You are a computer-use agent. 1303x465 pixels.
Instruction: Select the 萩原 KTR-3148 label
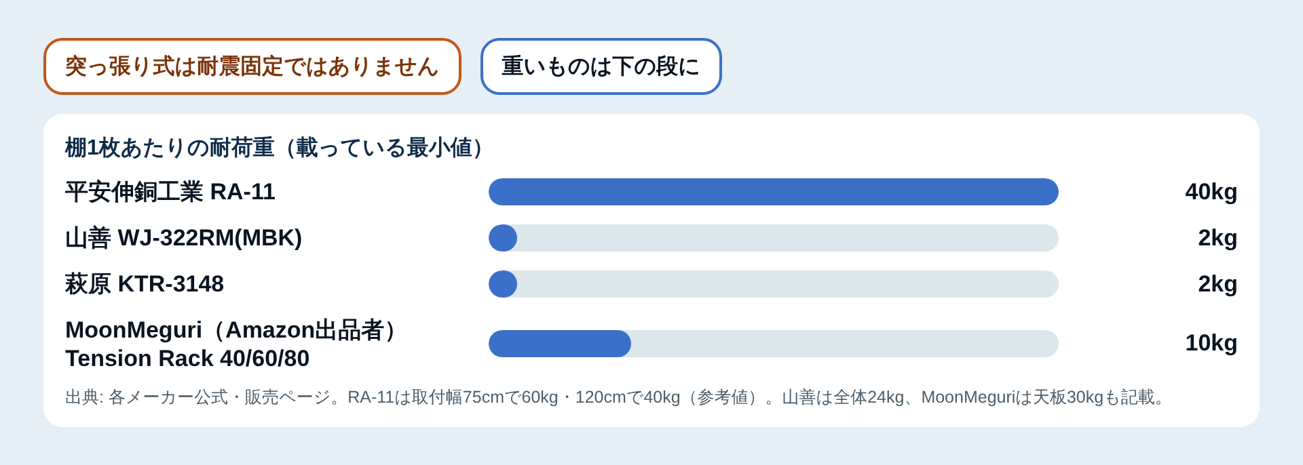point(145,284)
